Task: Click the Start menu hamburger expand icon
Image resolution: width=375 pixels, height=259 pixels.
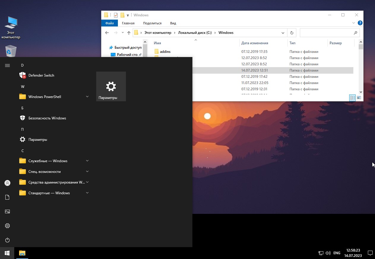Action: click(7, 65)
